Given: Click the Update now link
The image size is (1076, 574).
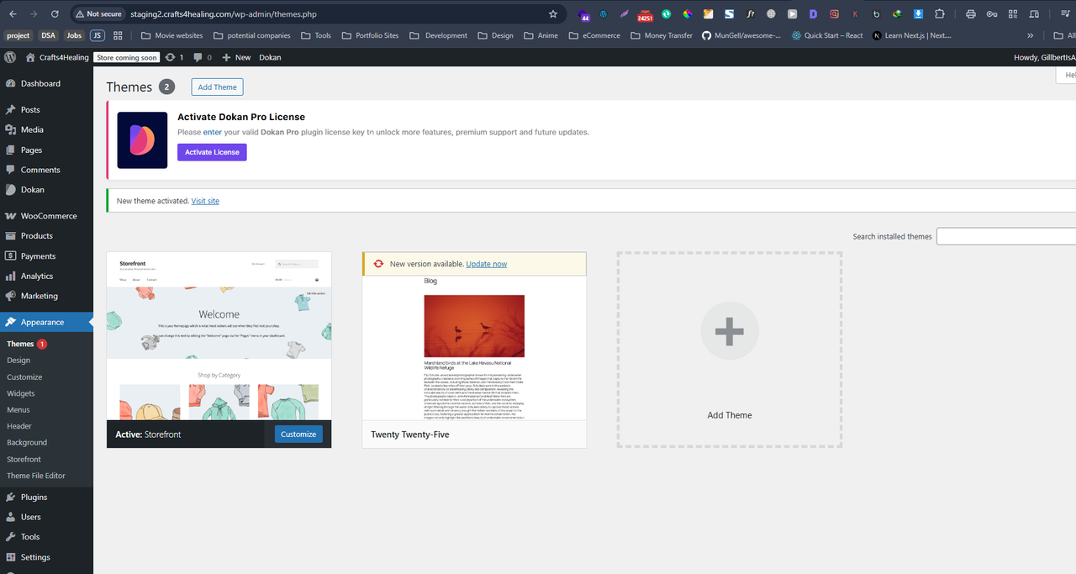Looking at the screenshot, I should tap(487, 264).
